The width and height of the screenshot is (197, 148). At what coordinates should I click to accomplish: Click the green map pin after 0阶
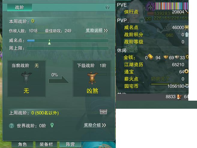click(x=52, y=125)
